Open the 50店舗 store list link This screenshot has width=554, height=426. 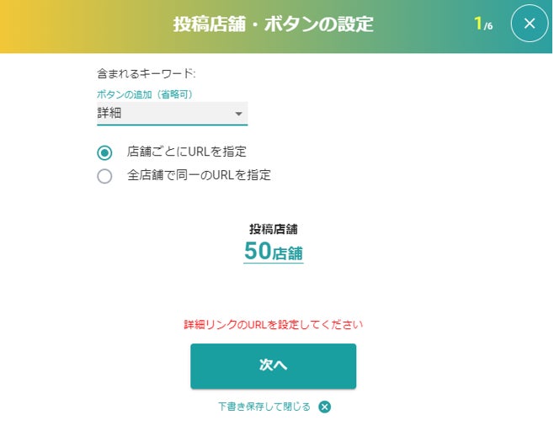pyautogui.click(x=274, y=251)
